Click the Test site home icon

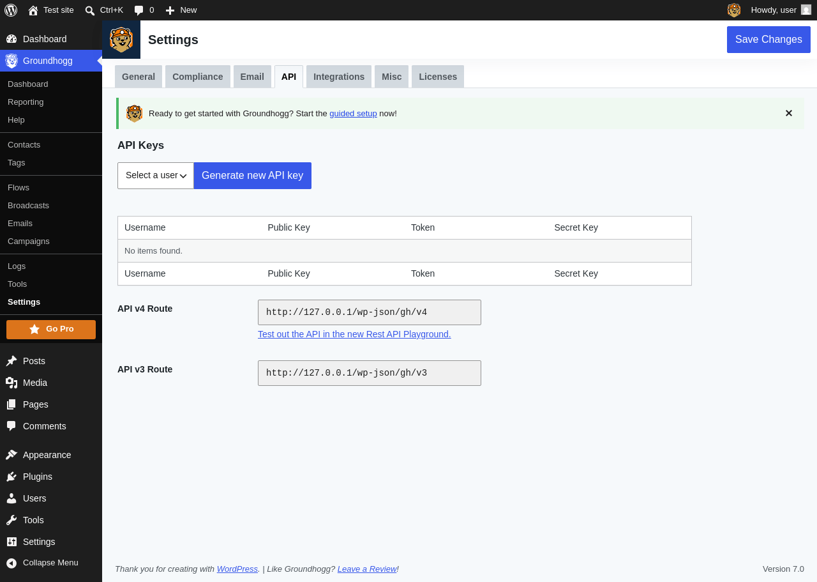33,10
